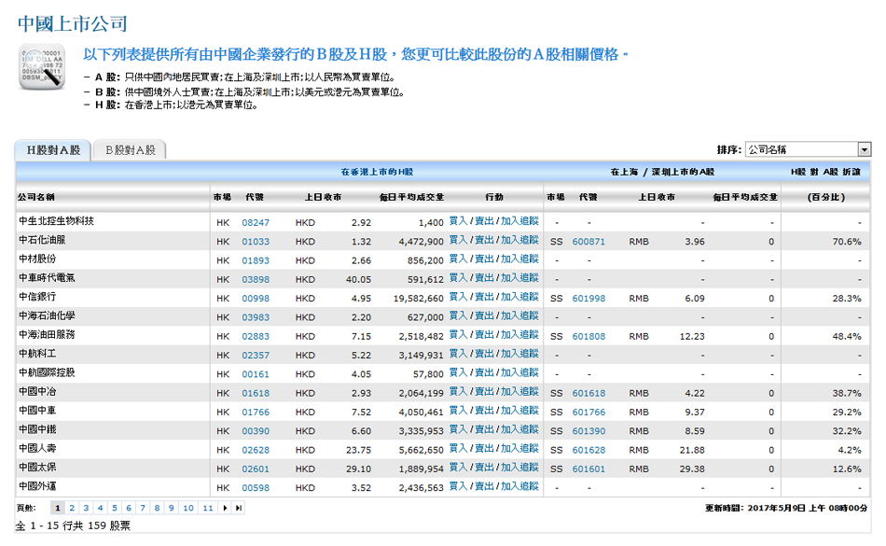Viewport: 886px width, 546px height.
Task: Open A-share code 601618 link
Action: click(588, 393)
